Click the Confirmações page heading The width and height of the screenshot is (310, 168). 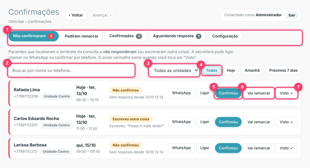pos(34,12)
